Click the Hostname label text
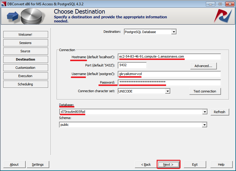Image resolution: width=236 pixels, height=171 pixels. coord(93,57)
